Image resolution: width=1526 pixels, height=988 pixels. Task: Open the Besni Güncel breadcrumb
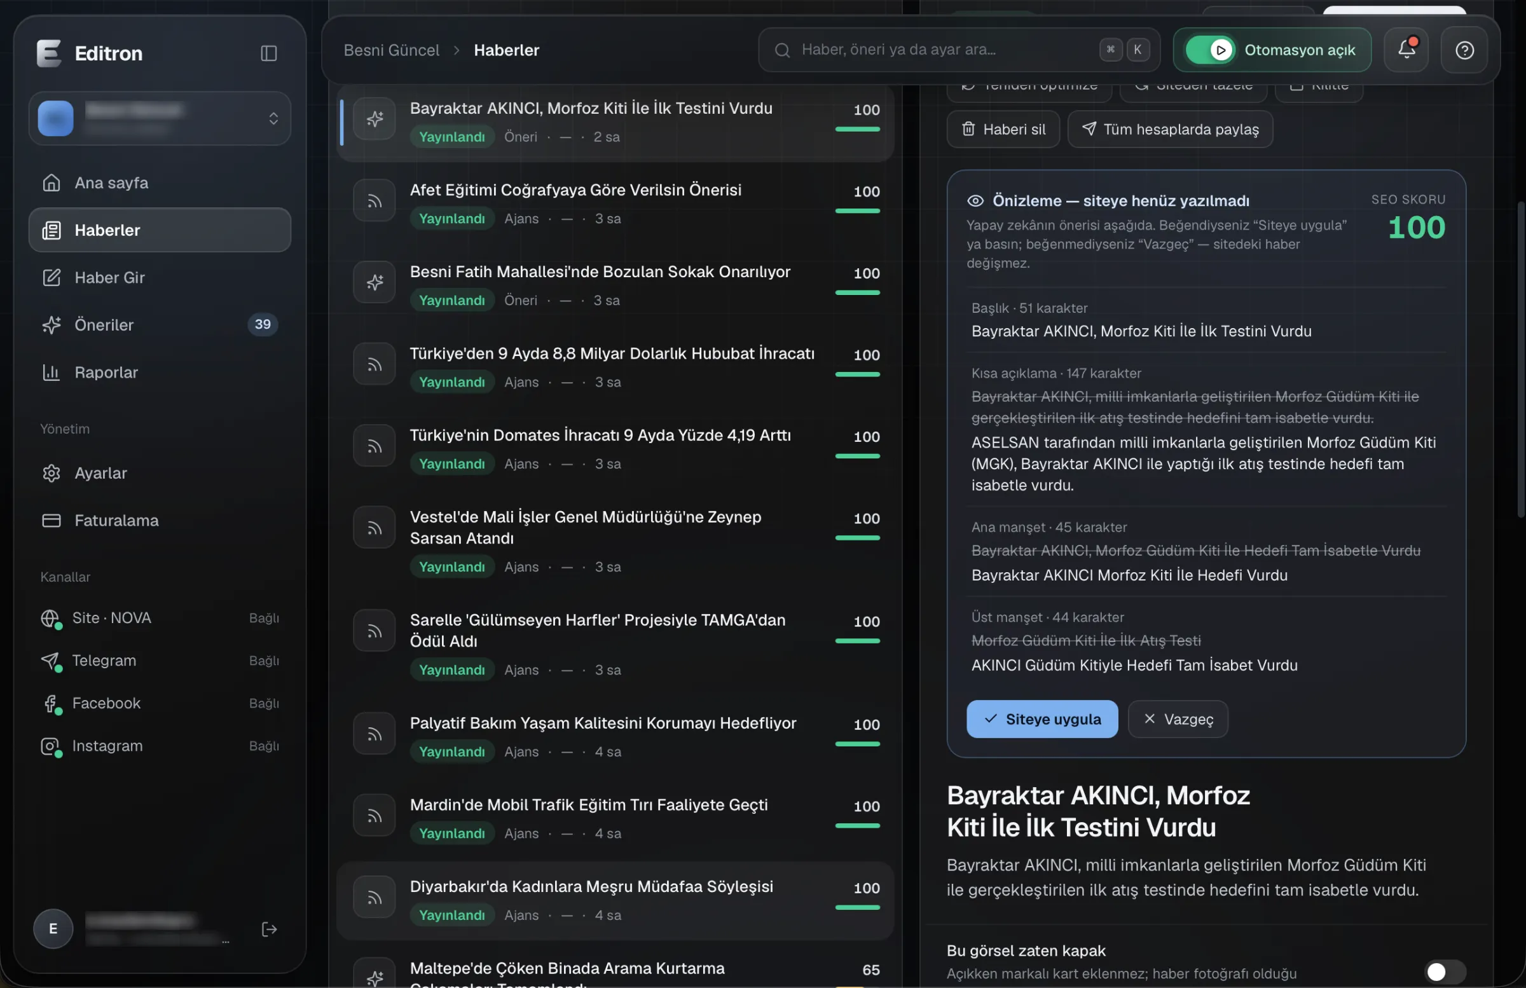coord(391,50)
